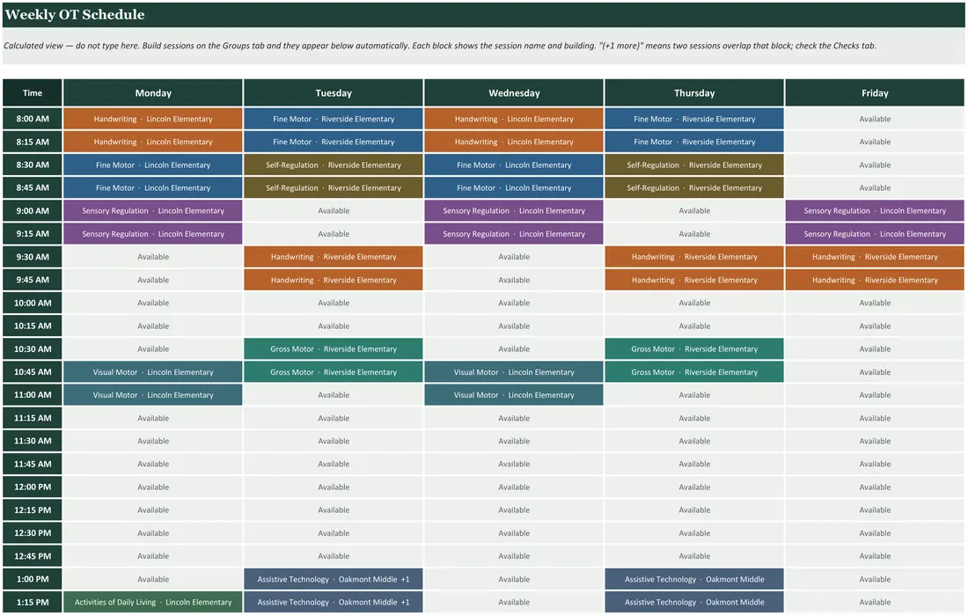Select Monday 1:15 PM Activities of Daily Living block
The height and width of the screenshot is (616, 968).
click(x=153, y=602)
